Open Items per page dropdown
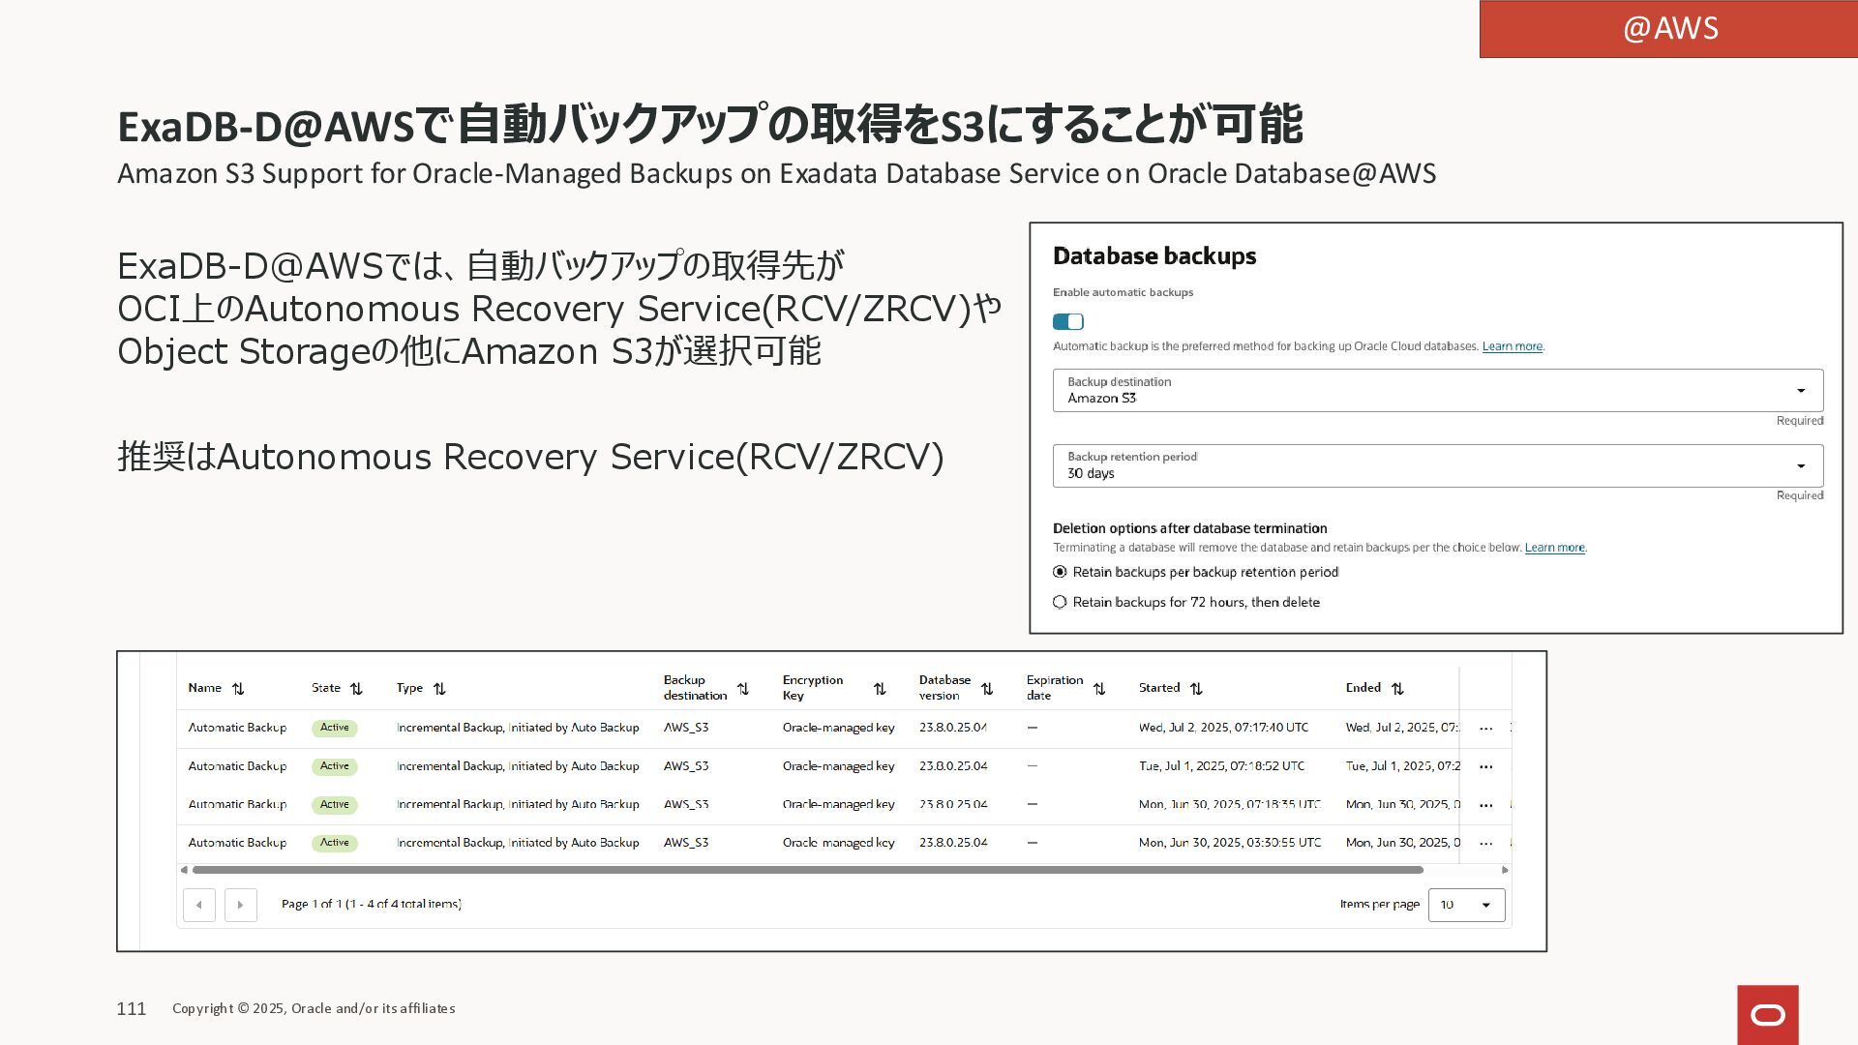The width and height of the screenshot is (1858, 1045). coord(1467,905)
